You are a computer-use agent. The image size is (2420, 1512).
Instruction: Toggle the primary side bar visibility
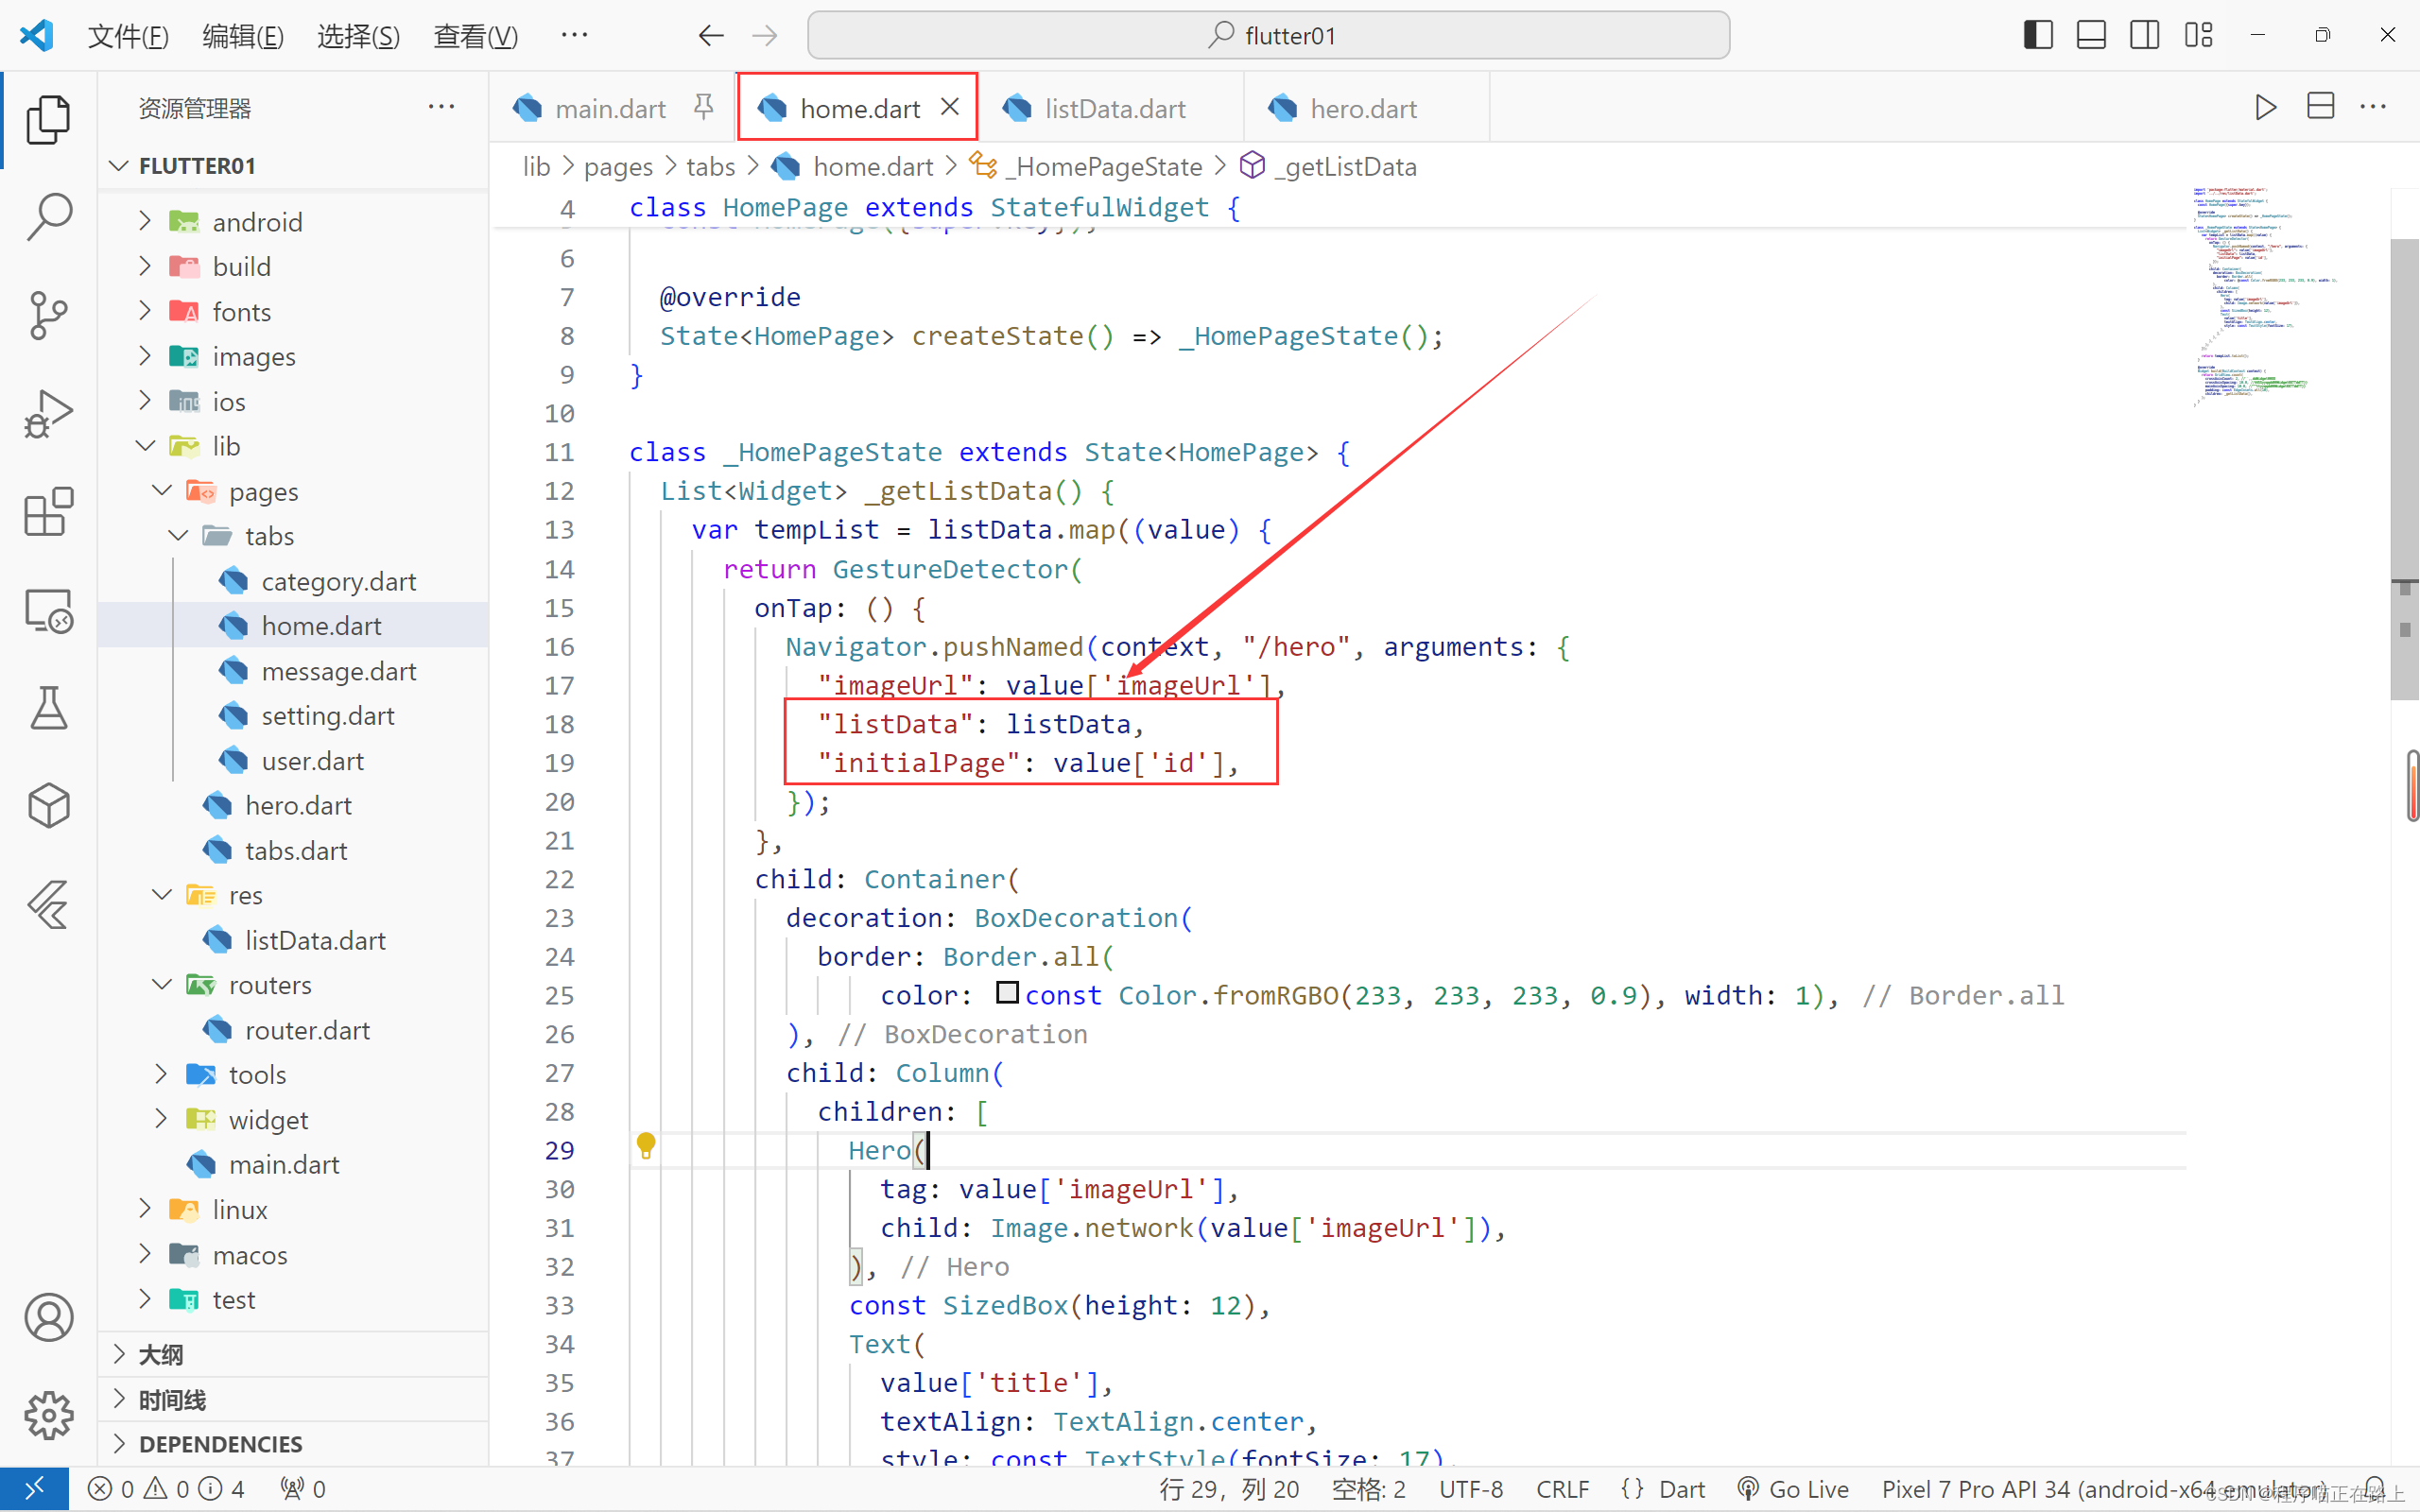(x=2038, y=35)
